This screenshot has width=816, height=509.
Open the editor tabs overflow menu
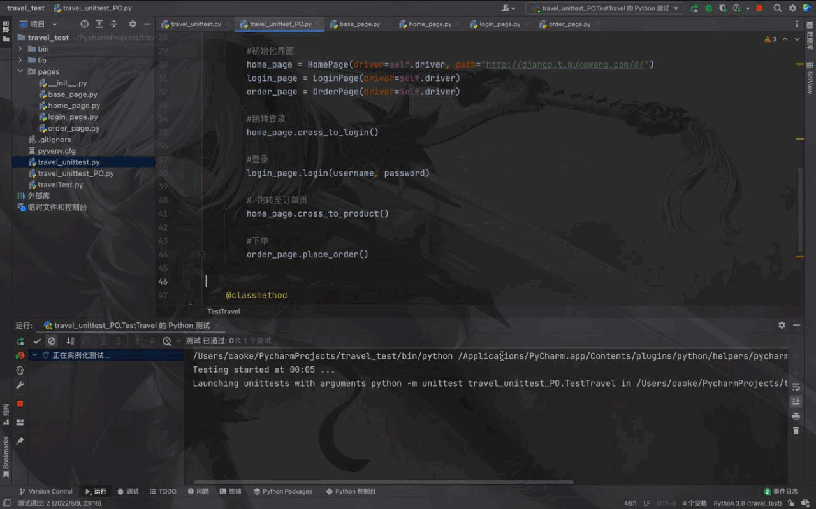798,24
